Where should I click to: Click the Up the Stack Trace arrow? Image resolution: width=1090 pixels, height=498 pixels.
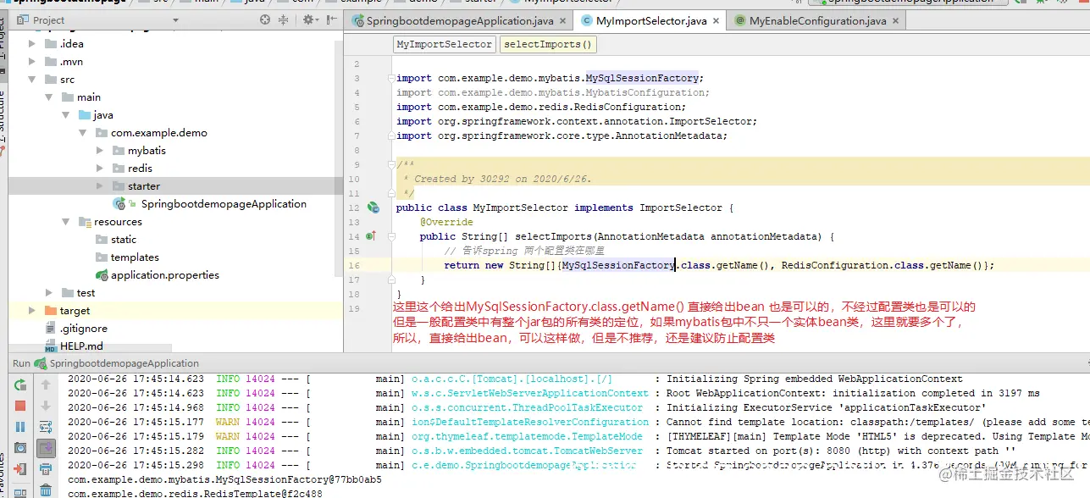pyautogui.click(x=47, y=385)
